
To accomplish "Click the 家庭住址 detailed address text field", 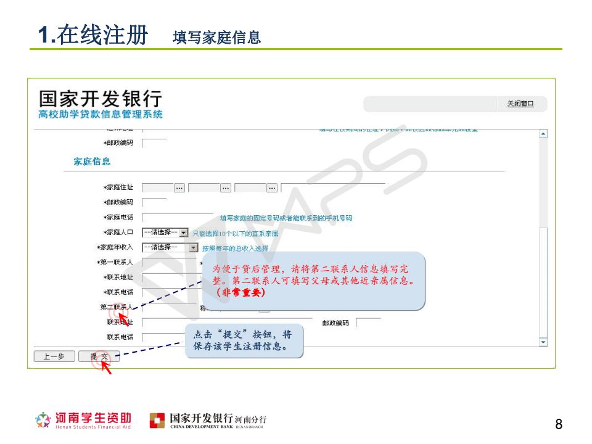I will coord(333,188).
